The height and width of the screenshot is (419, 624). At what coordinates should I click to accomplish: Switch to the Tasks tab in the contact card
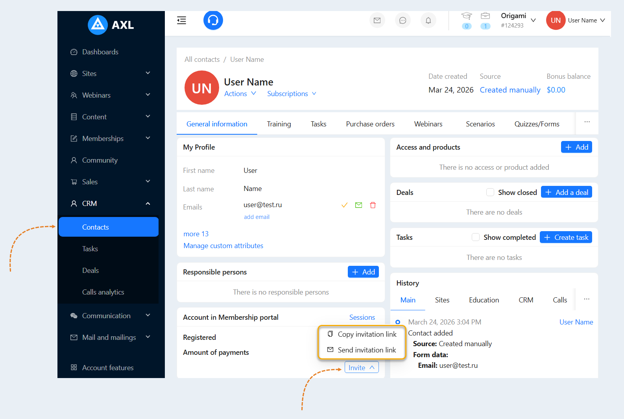(318, 124)
